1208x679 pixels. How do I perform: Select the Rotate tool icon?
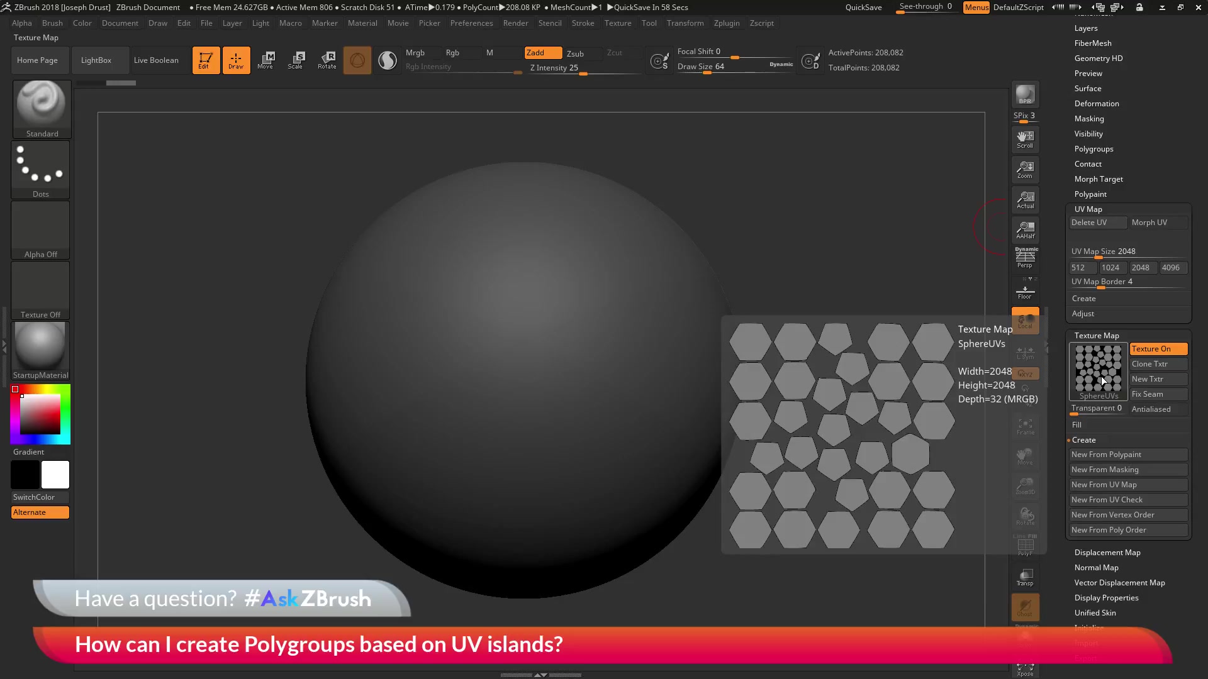pos(327,60)
